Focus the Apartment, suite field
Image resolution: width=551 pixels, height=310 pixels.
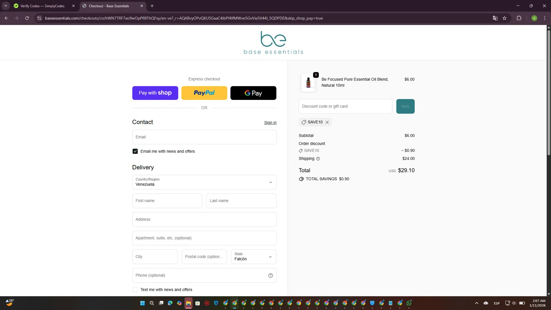(204, 238)
